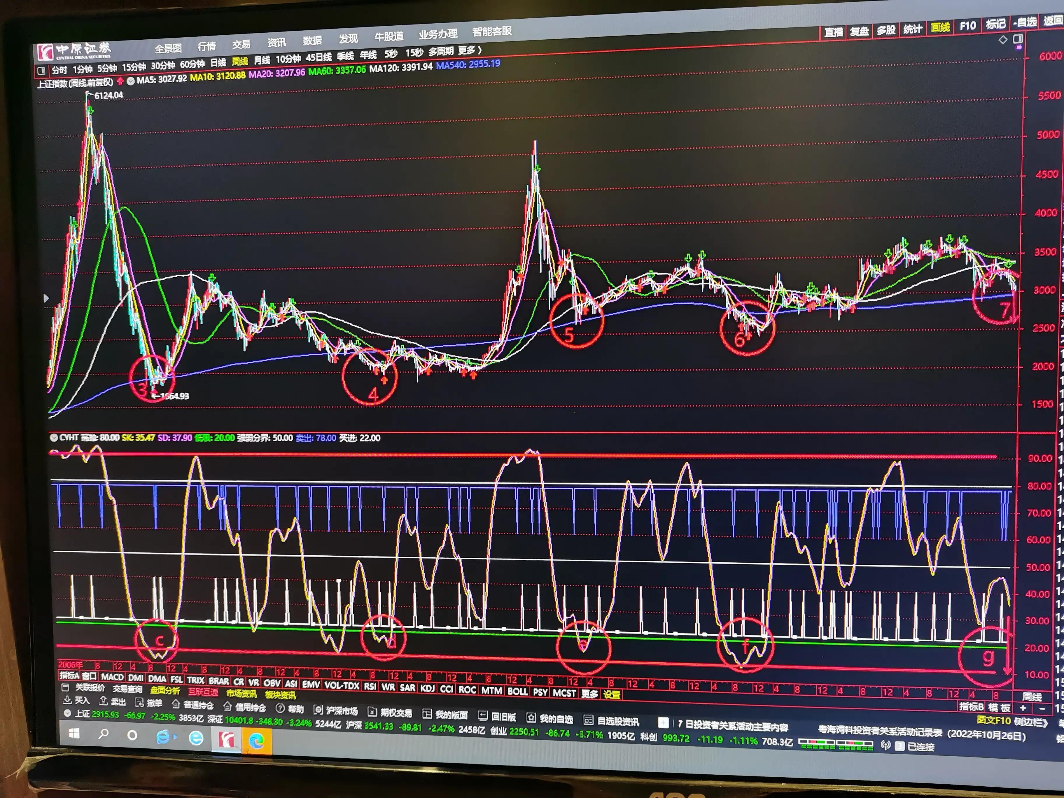Viewport: 1064px width, 798px height.
Task: Click the 标记 mark button
Action: [x=995, y=24]
